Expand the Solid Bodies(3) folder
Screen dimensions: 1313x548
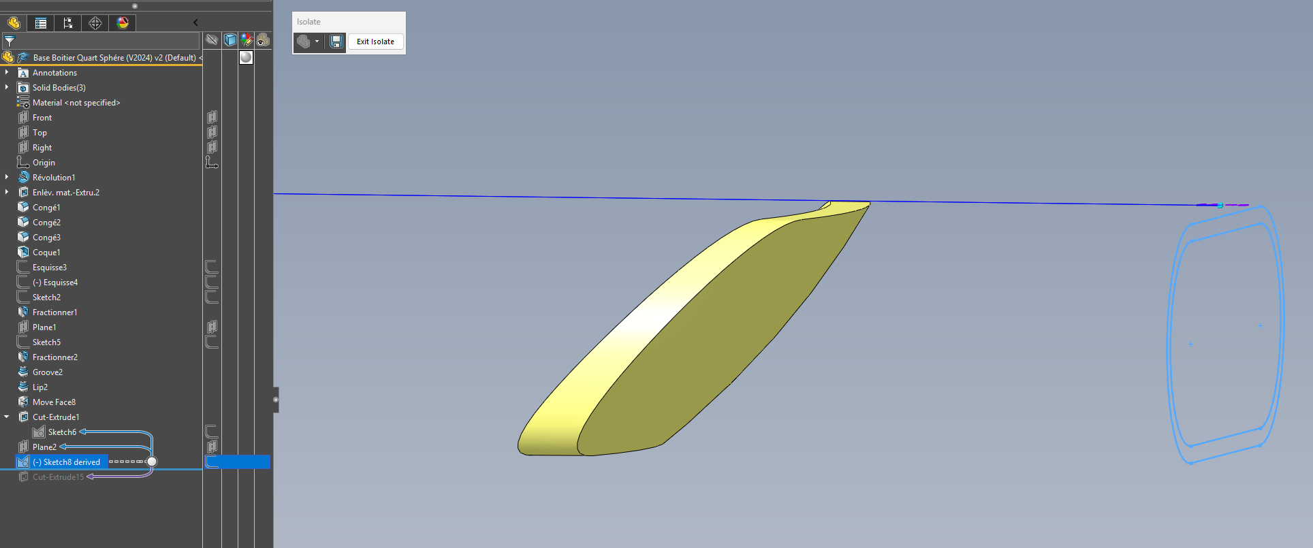7,87
